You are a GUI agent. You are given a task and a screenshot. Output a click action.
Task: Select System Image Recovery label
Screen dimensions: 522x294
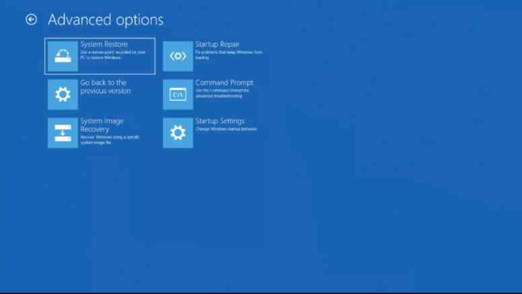102,125
